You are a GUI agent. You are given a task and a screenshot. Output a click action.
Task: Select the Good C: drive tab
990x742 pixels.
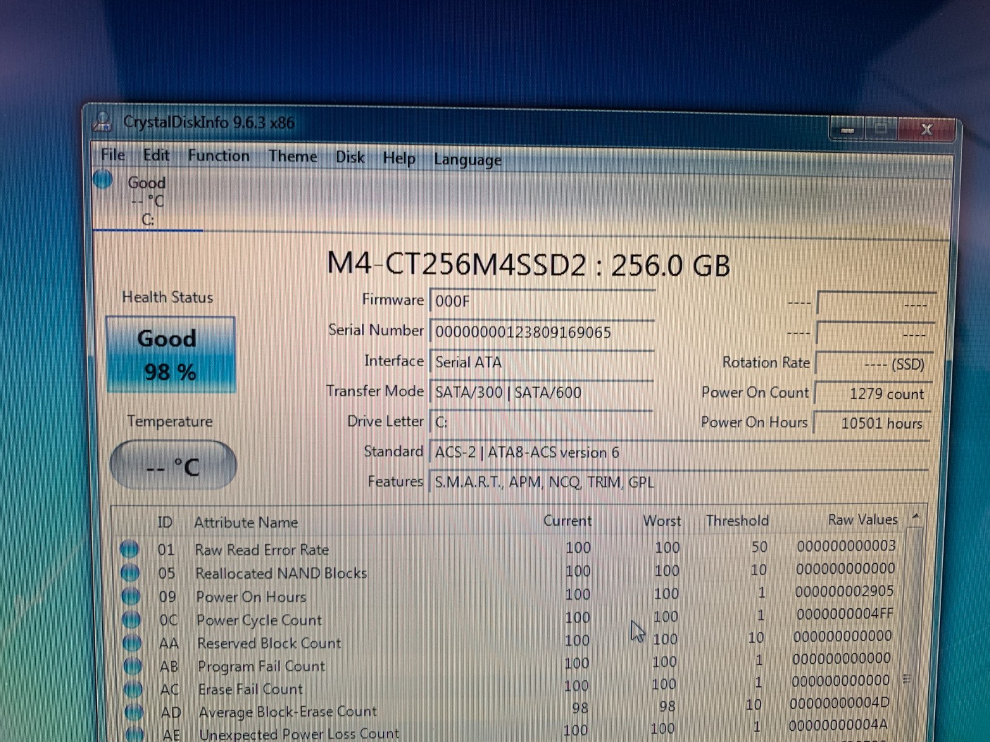(147, 201)
